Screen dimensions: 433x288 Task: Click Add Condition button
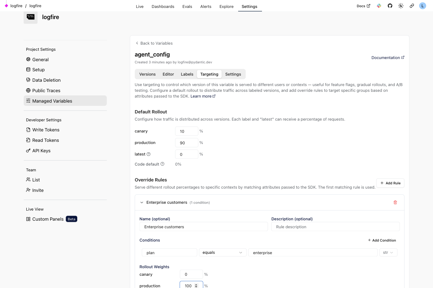point(382,240)
